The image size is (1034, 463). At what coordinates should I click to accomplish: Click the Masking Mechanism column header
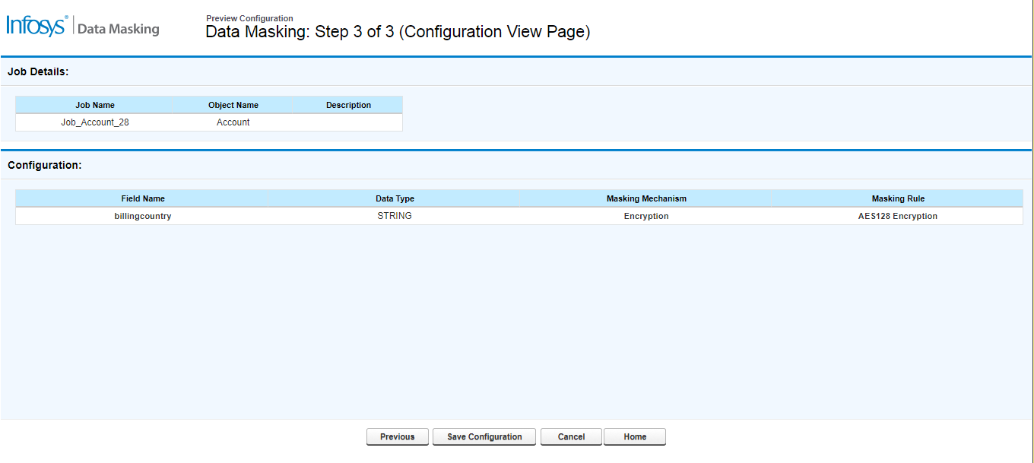645,198
